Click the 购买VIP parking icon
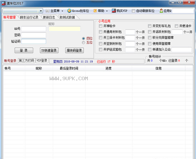Image resolution: width=196 pixels, height=159 pixels. tap(114, 11)
